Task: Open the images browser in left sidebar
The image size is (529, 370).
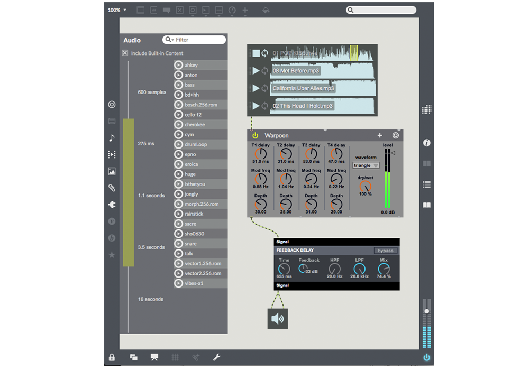Action: [112, 171]
